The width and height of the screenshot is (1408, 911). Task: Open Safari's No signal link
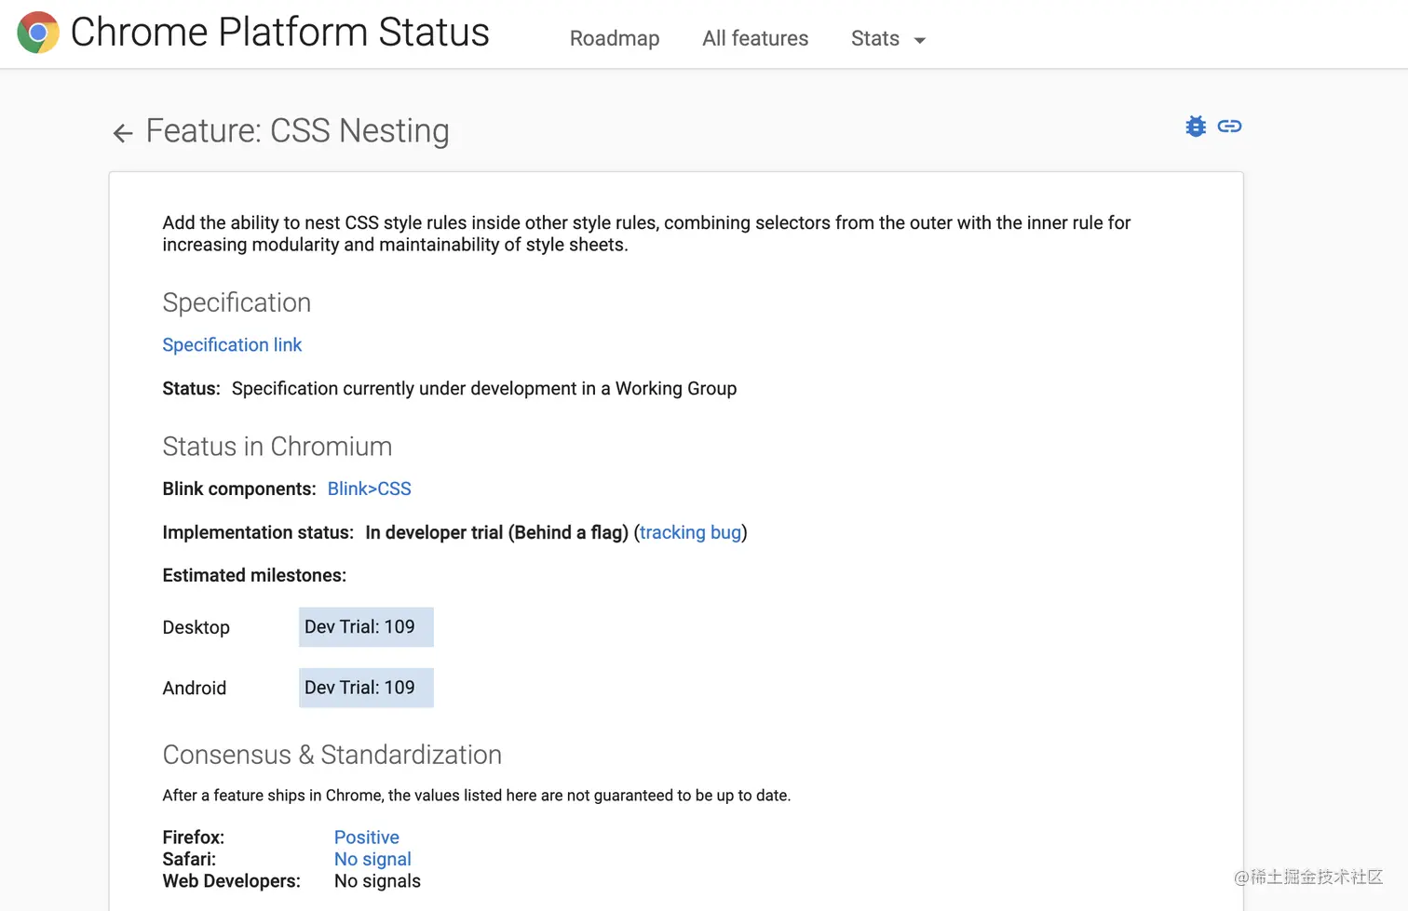[x=372, y=859]
